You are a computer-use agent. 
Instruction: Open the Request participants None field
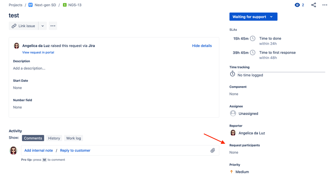coord(234,152)
